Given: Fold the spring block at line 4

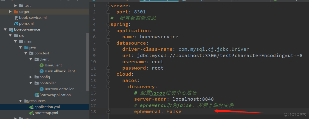Looking at the screenshot, I should [108, 24].
